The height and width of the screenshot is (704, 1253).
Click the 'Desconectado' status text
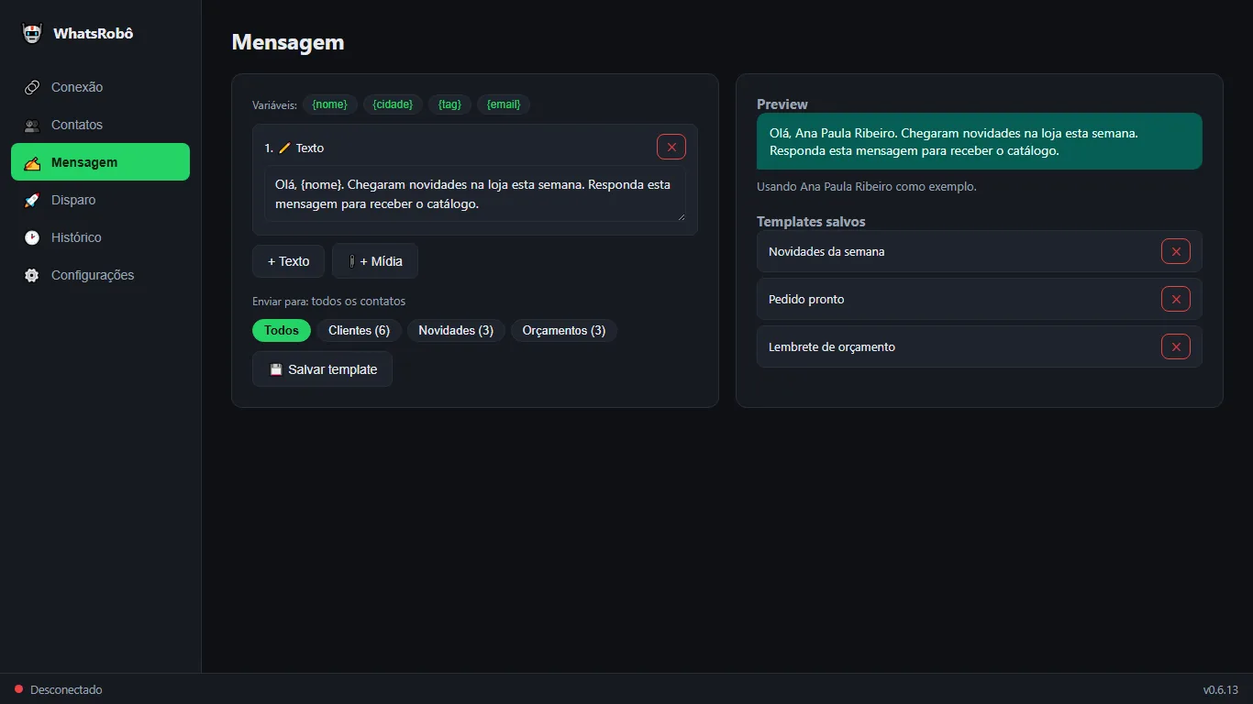coord(66,689)
